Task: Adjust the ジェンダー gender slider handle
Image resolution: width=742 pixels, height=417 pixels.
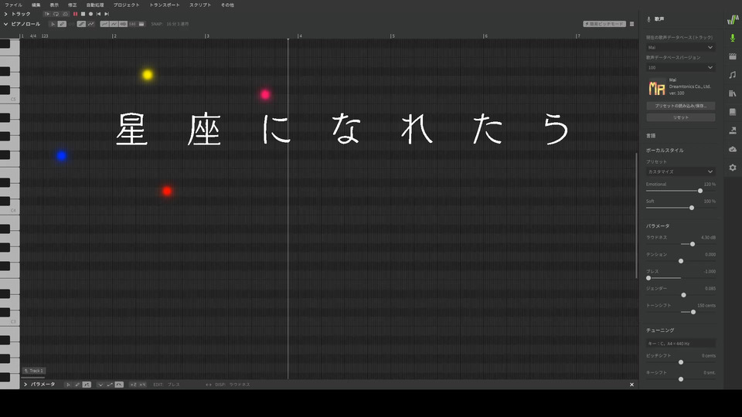Action: (x=684, y=295)
